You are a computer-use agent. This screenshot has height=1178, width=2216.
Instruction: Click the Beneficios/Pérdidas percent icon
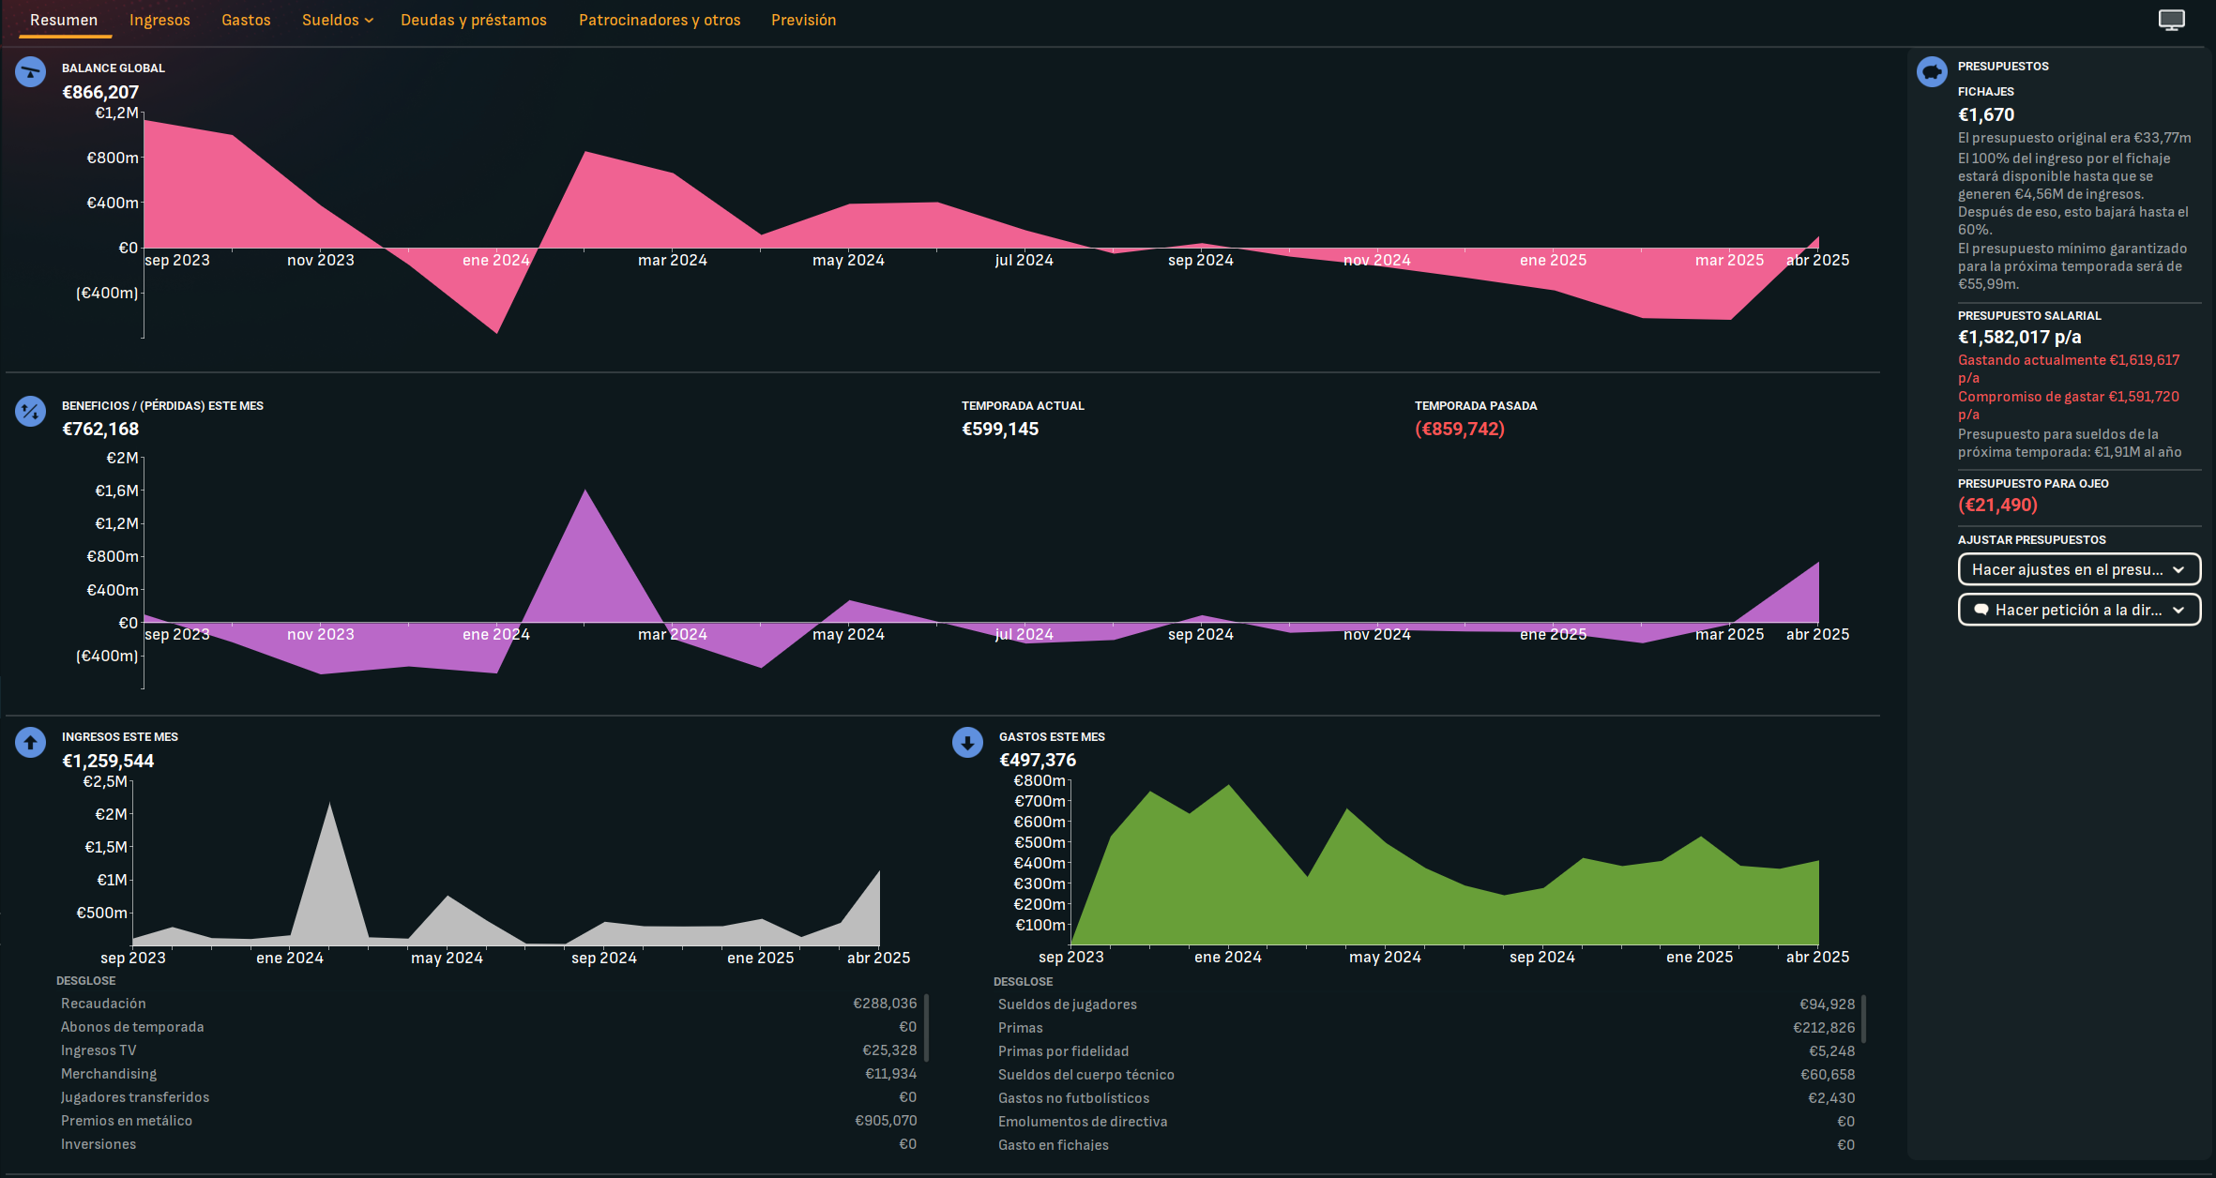(x=30, y=411)
